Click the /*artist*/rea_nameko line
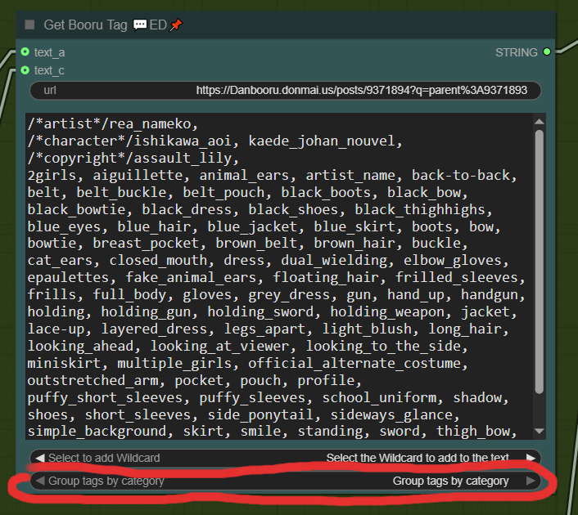 tap(113, 123)
